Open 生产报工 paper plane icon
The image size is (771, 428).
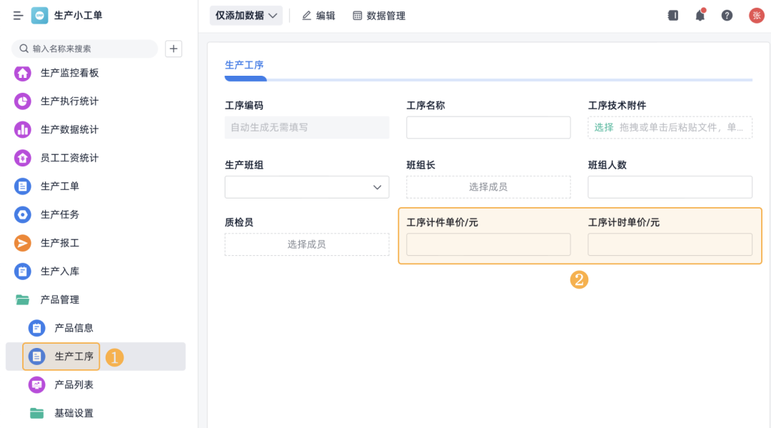[x=23, y=243]
